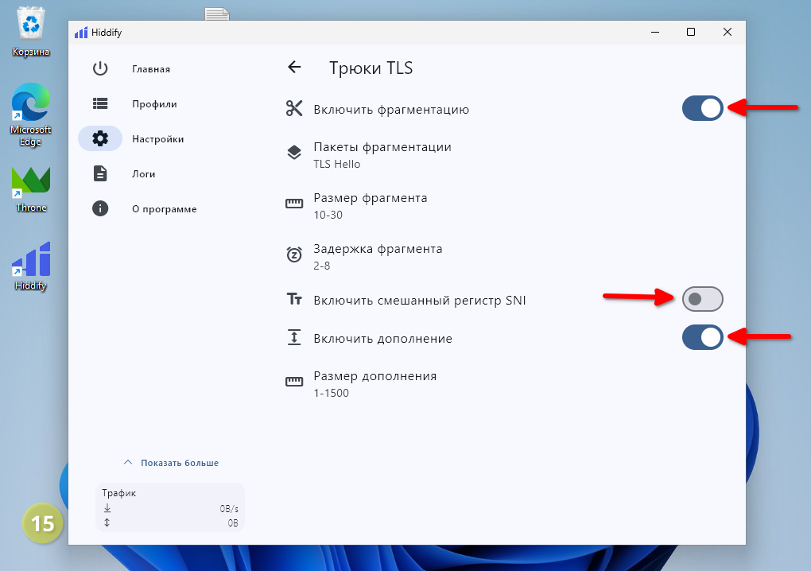Click the ruler icon beside Размер дополнения
The image size is (811, 571).
coord(293,383)
